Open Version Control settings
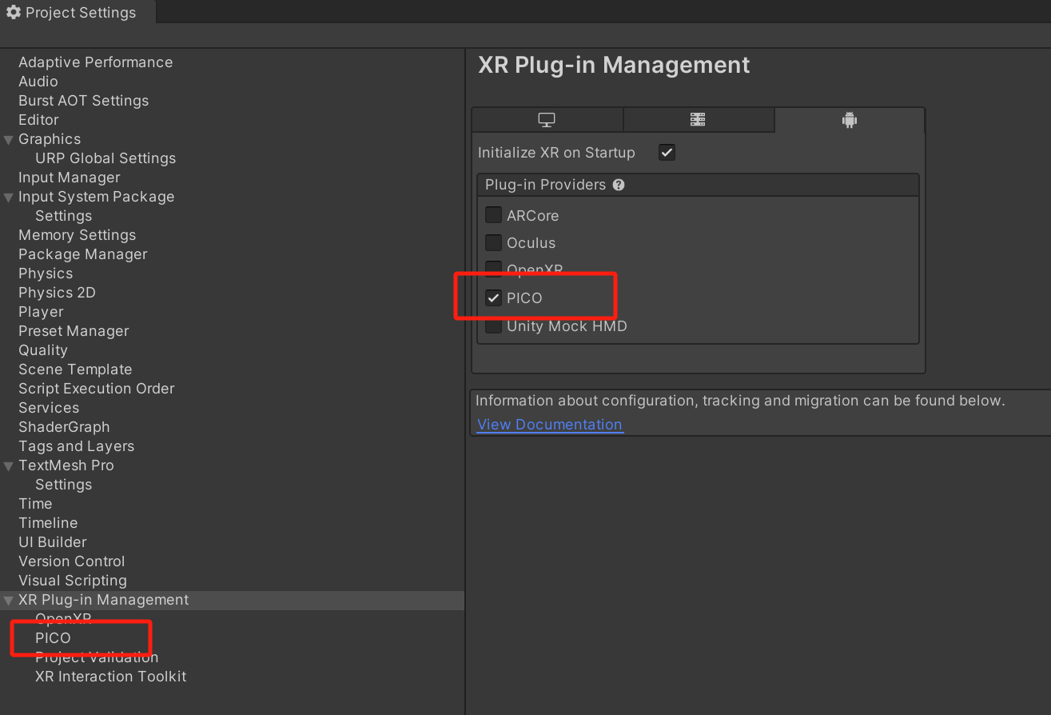This screenshot has height=715, width=1051. coord(72,561)
